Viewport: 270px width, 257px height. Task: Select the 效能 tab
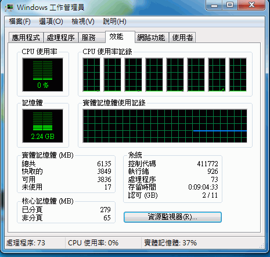[120, 37]
